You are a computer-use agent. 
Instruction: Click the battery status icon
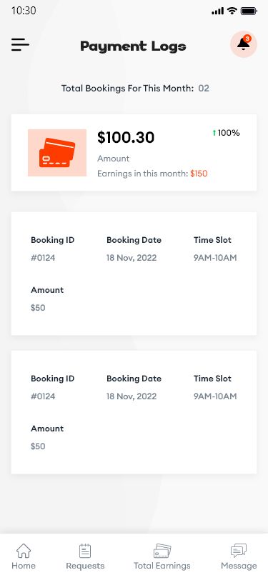click(x=249, y=11)
